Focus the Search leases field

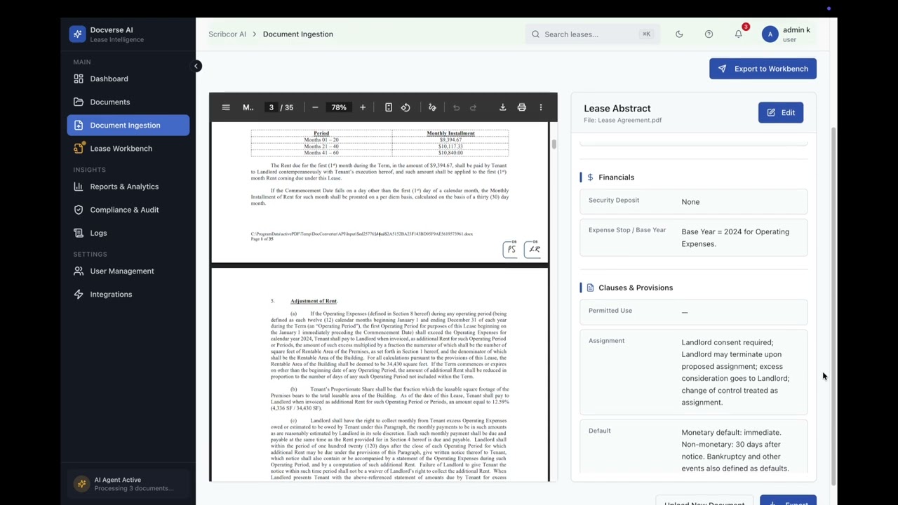pos(591,34)
